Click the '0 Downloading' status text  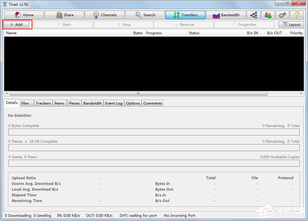coord(18,216)
